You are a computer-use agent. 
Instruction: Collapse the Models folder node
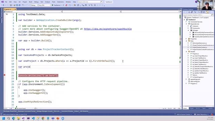pos(186,51)
